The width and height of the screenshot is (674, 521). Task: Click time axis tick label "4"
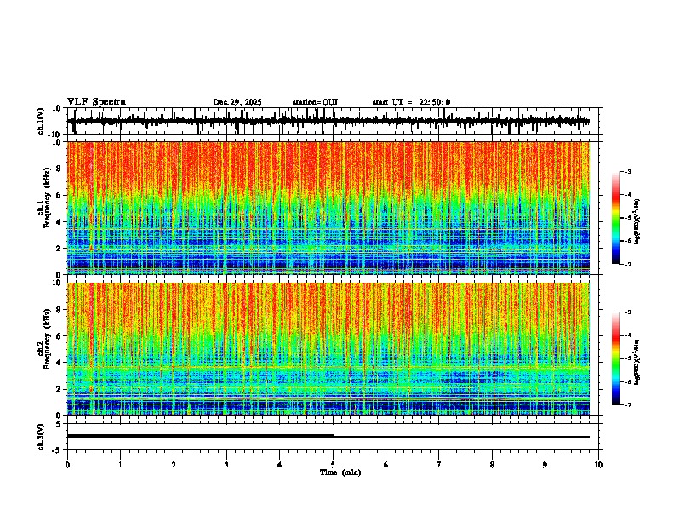click(280, 465)
